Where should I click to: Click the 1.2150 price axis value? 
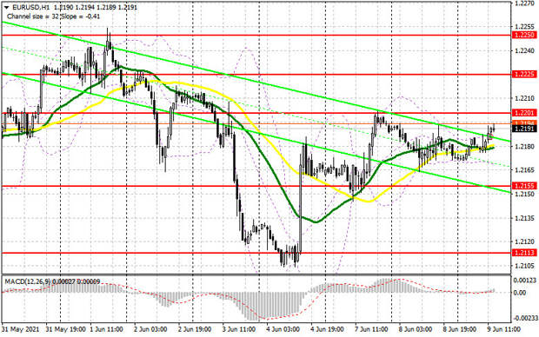point(524,194)
